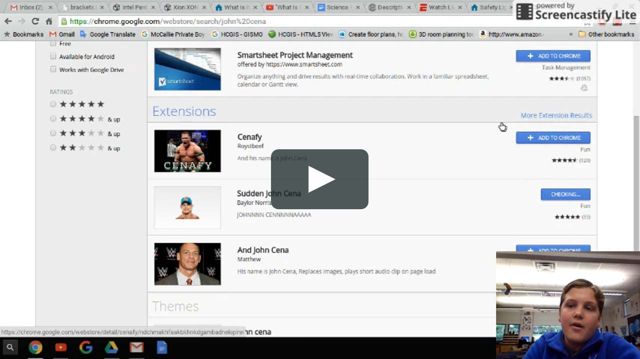Image resolution: width=640 pixels, height=359 pixels.
Task: Click the Checking button for Sudden John Cena
Action: [x=565, y=194]
